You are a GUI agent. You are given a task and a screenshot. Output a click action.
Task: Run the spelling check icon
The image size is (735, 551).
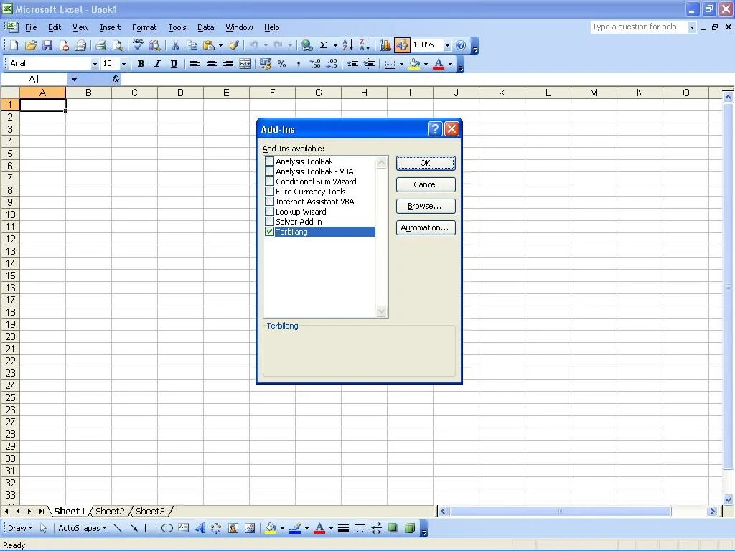138,45
